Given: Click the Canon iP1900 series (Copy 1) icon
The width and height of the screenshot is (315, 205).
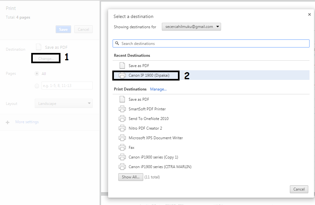Looking at the screenshot, I should tap(122, 157).
